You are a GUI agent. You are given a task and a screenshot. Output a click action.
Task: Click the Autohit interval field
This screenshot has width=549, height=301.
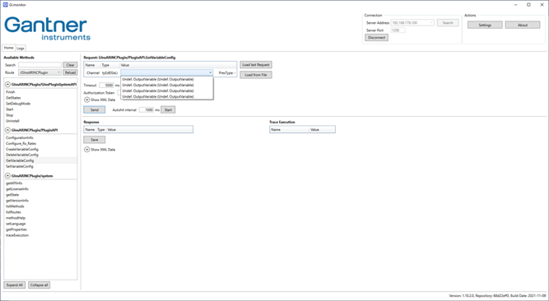click(x=147, y=110)
